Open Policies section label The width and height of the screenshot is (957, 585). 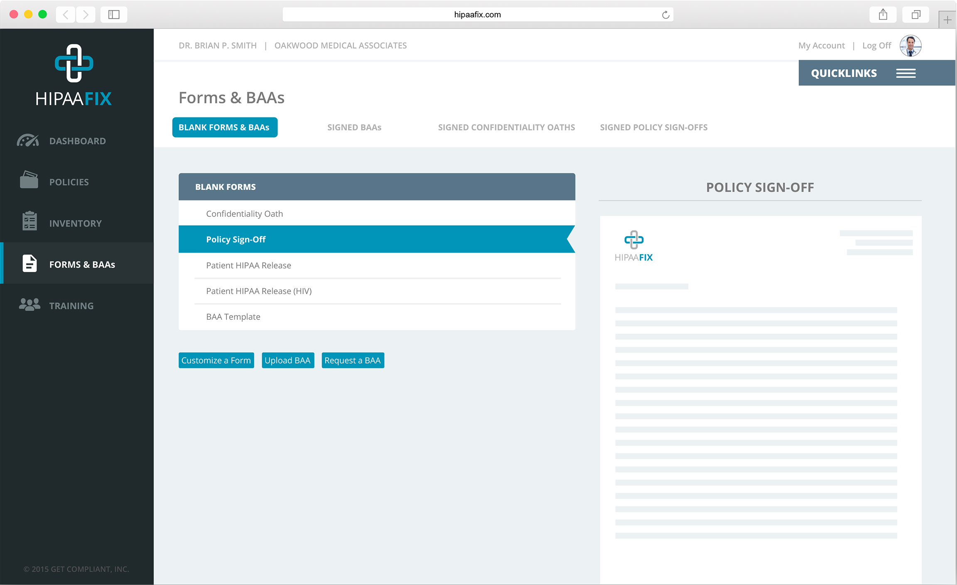coord(69,182)
